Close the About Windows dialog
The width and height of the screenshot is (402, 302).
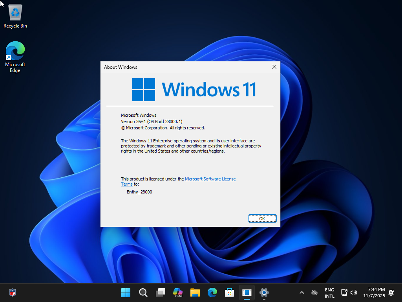(x=274, y=67)
